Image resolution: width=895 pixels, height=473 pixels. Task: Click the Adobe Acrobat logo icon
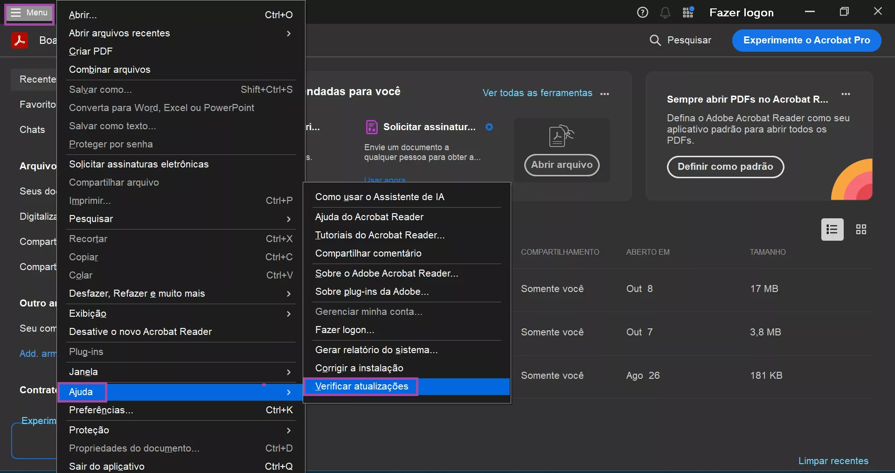20,41
